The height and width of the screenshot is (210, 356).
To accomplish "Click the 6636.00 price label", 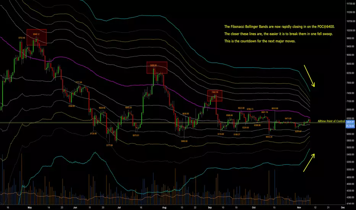I will click(186, 113).
